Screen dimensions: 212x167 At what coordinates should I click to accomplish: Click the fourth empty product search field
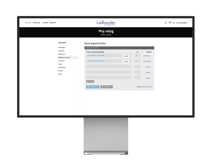109,72
